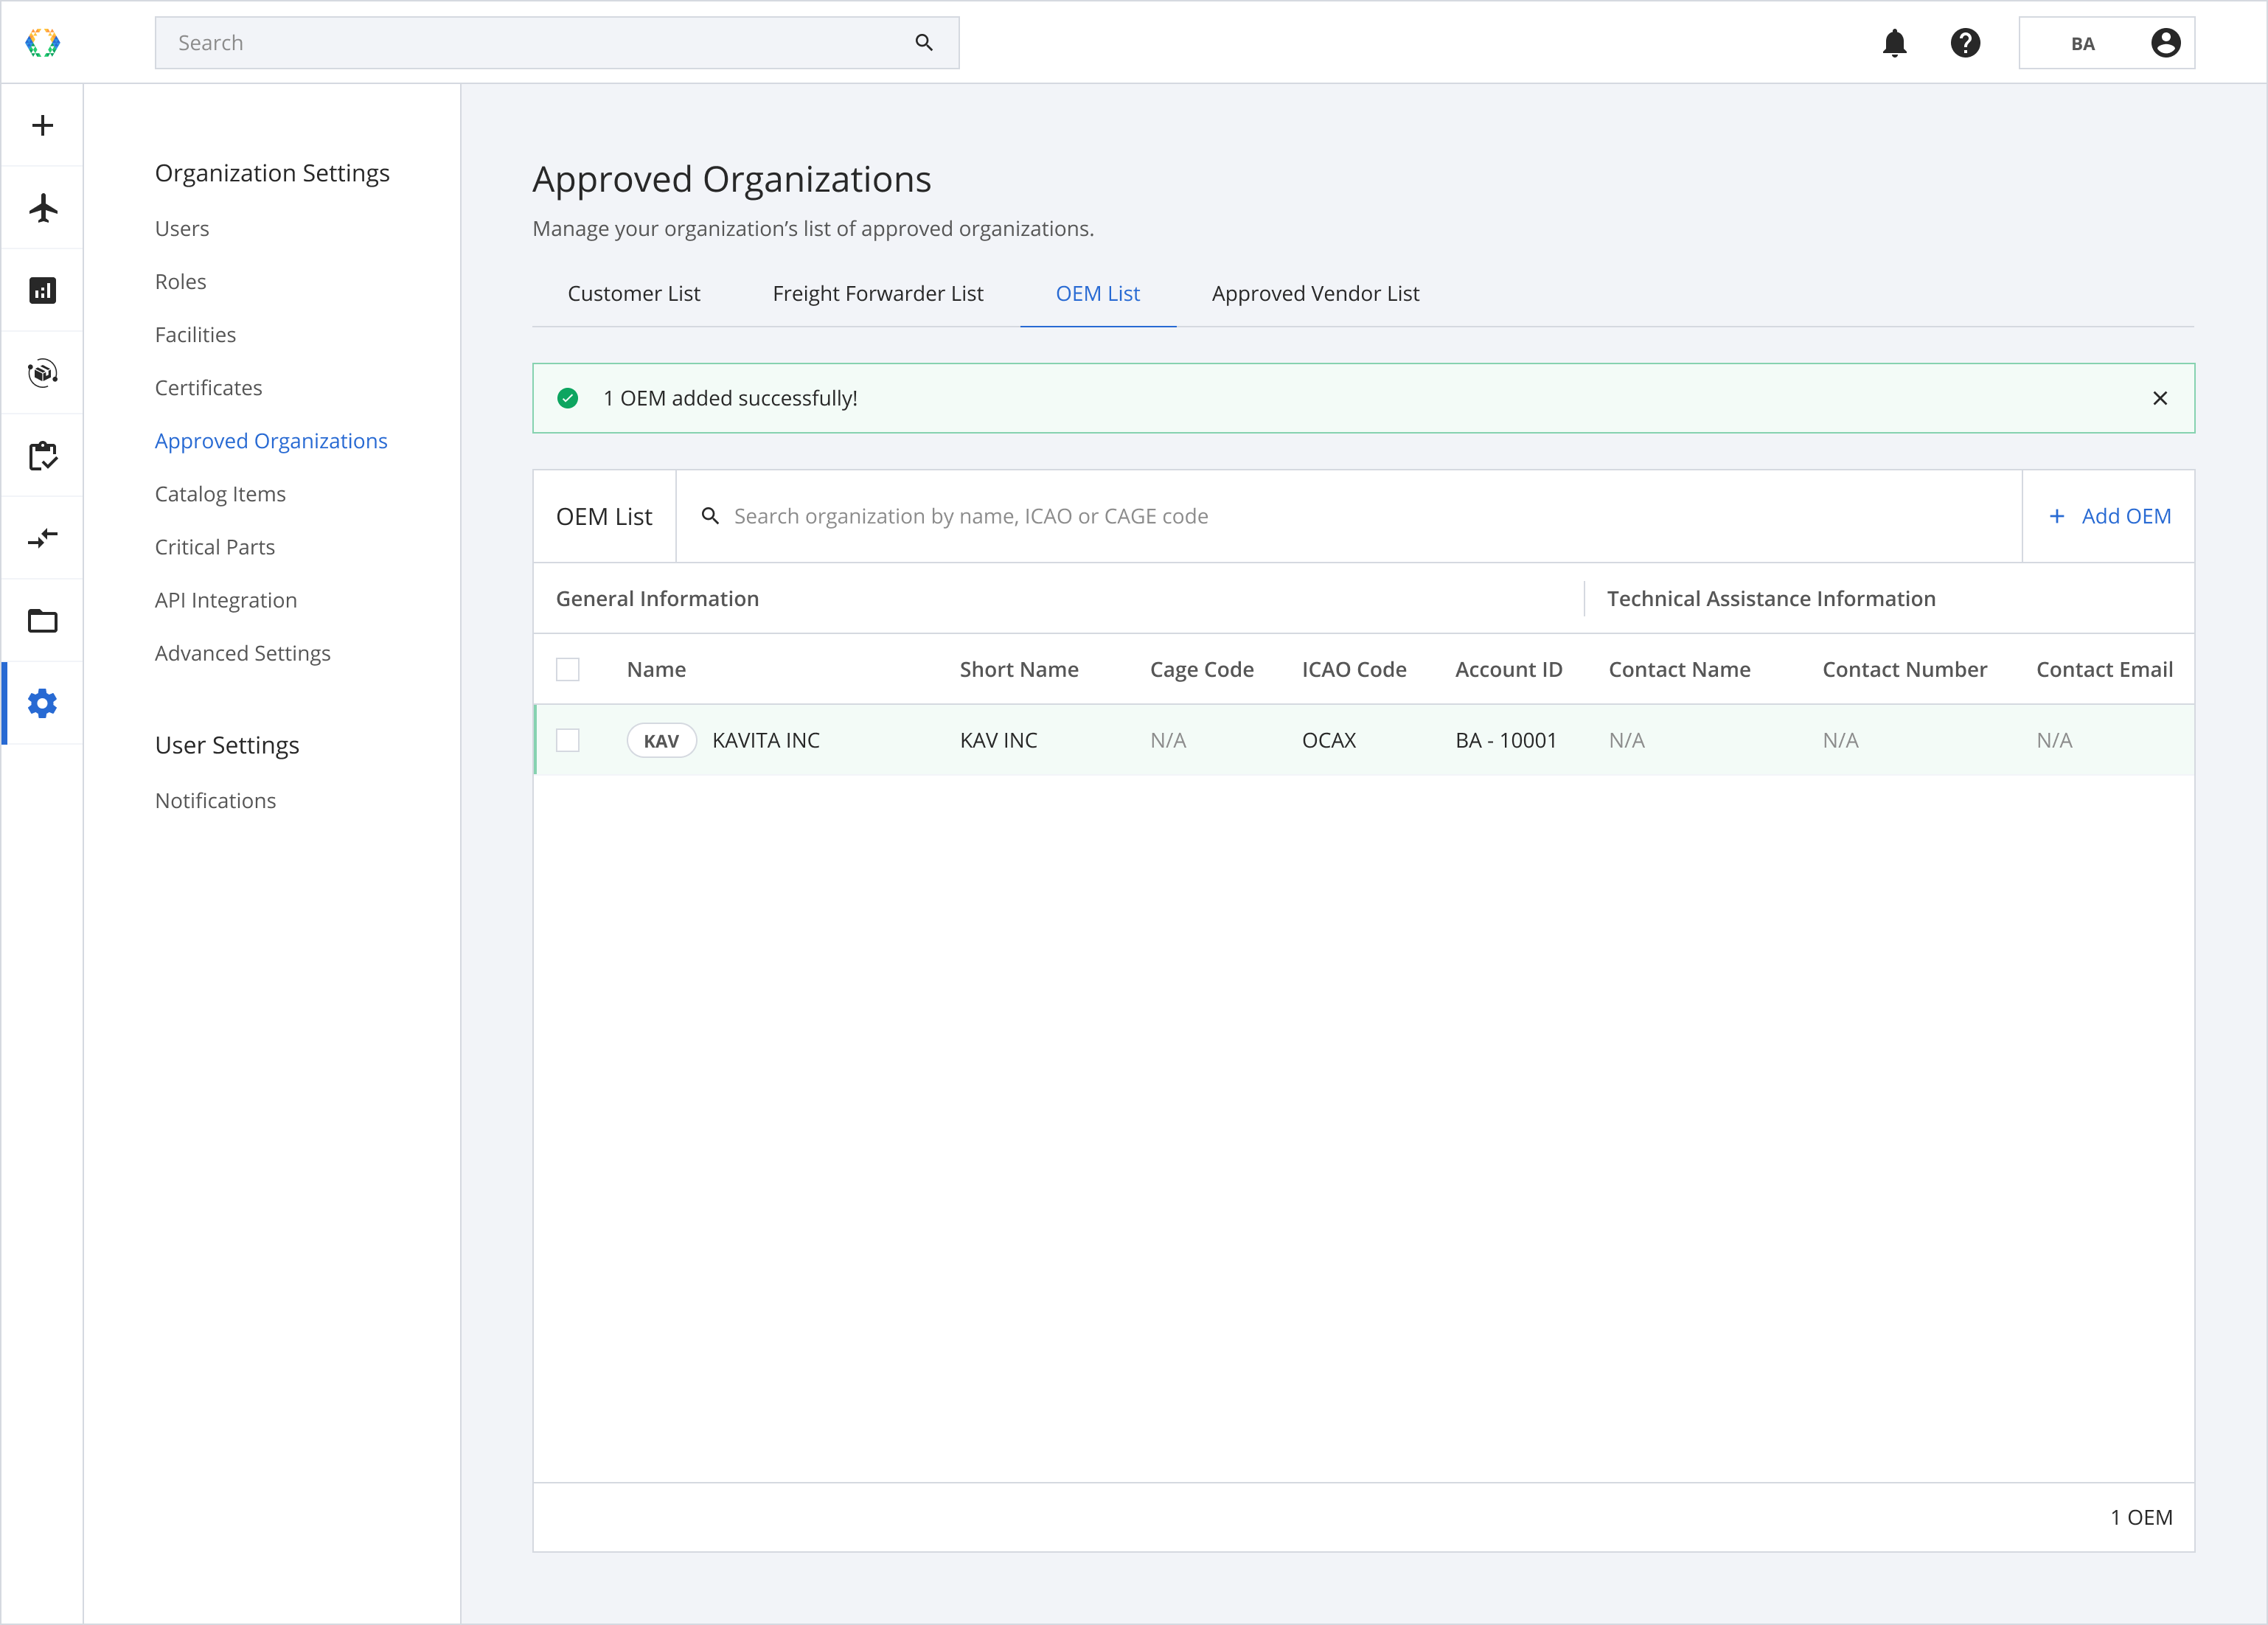Open the folder documents icon
The width and height of the screenshot is (2268, 1625).
tap(42, 621)
